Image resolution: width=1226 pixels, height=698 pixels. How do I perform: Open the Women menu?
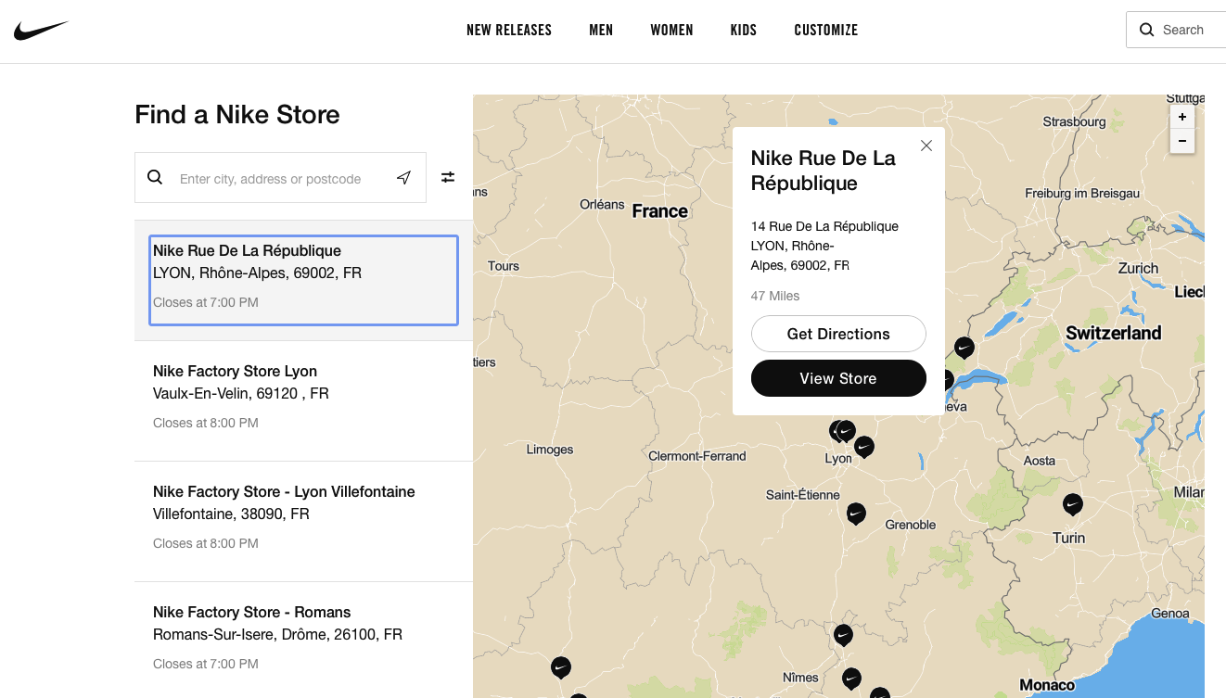(671, 31)
